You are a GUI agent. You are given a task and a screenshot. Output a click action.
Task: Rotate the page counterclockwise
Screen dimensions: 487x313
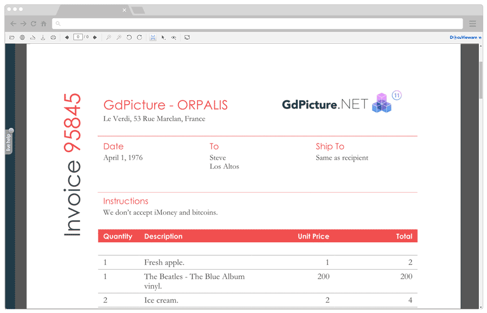(x=129, y=37)
